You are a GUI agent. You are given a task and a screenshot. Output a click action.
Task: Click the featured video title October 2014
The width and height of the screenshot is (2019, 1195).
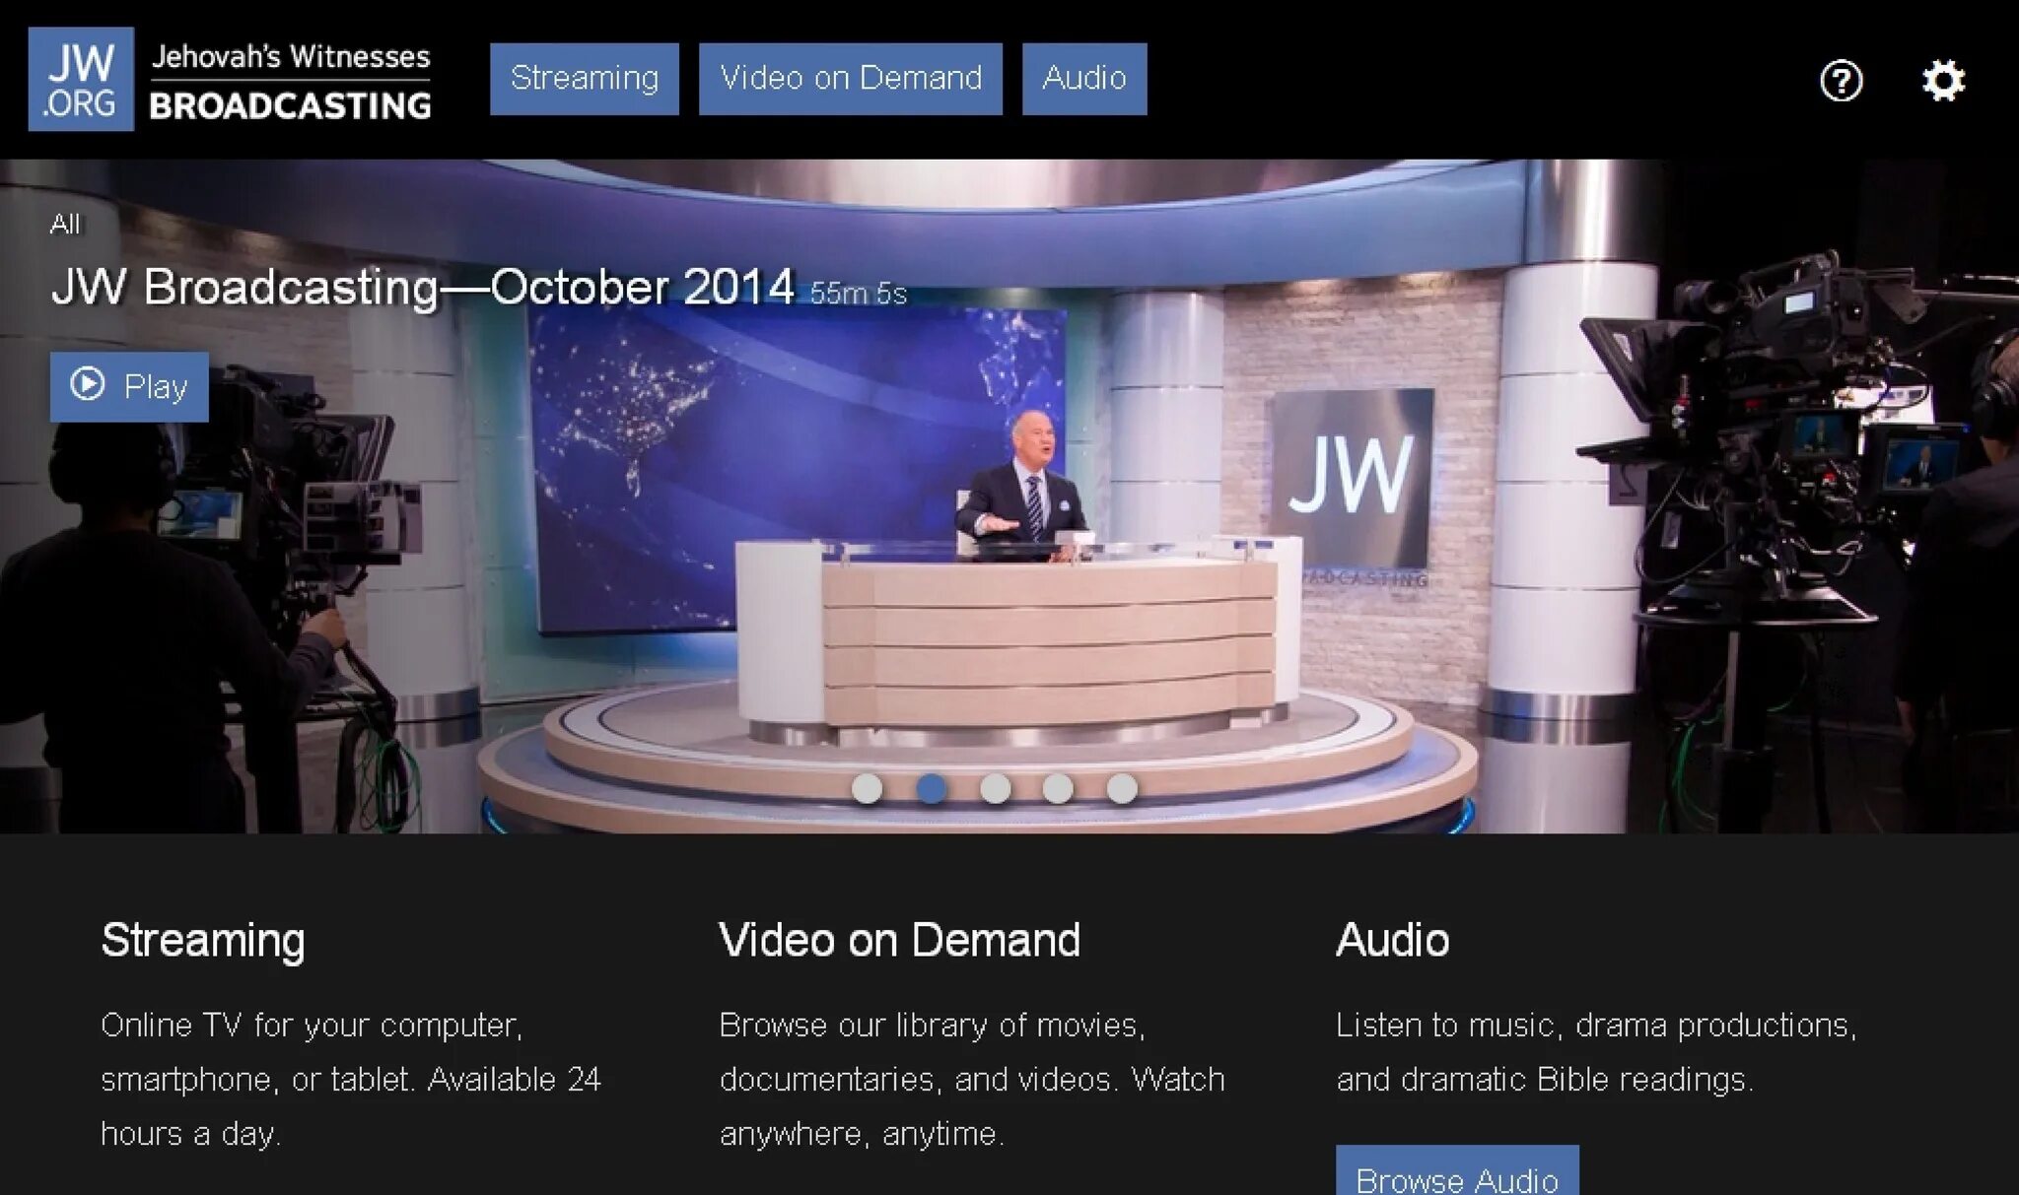423,288
